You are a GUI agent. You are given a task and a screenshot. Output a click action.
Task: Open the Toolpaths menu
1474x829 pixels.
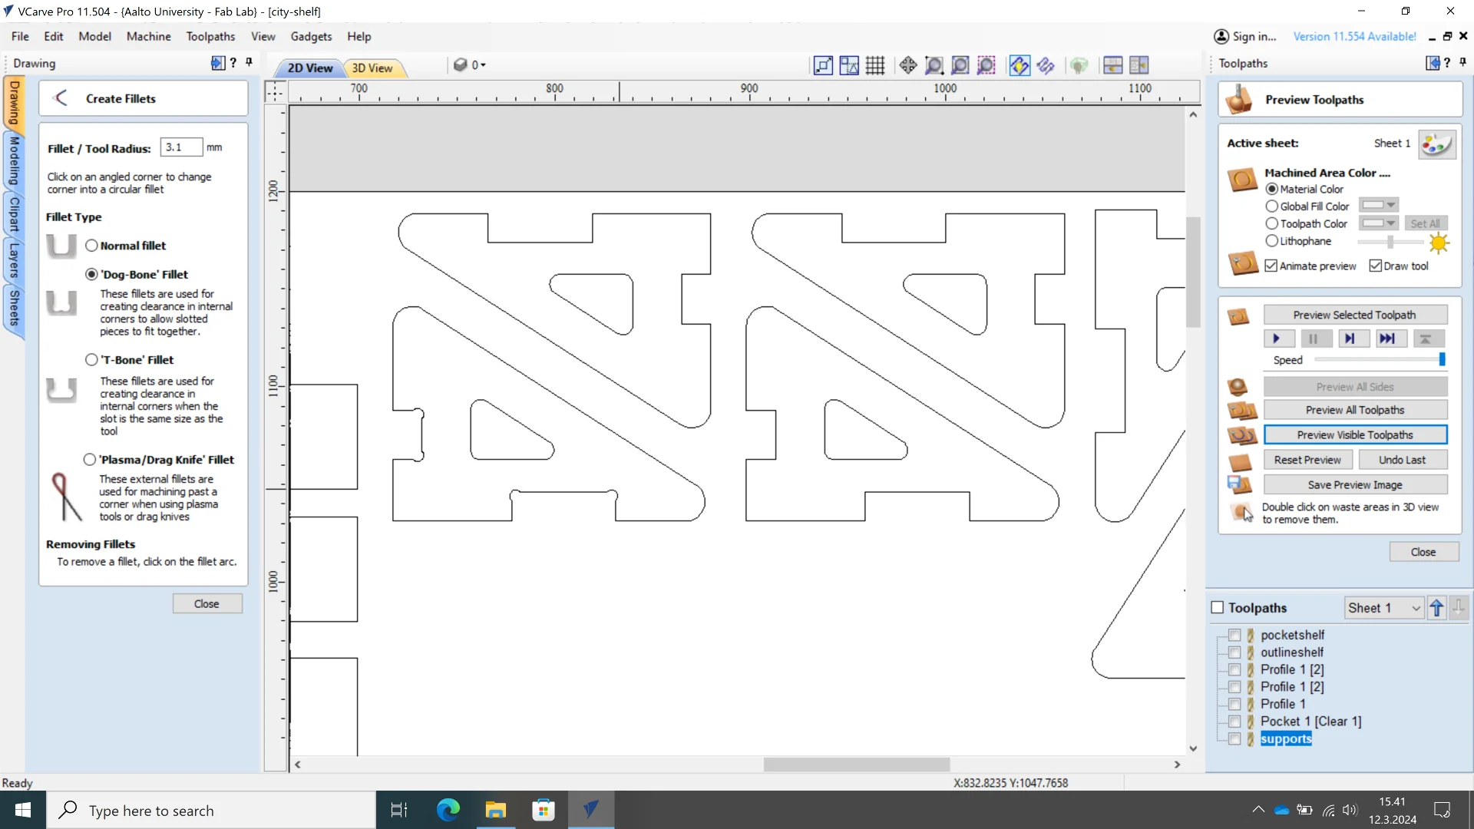point(210,36)
